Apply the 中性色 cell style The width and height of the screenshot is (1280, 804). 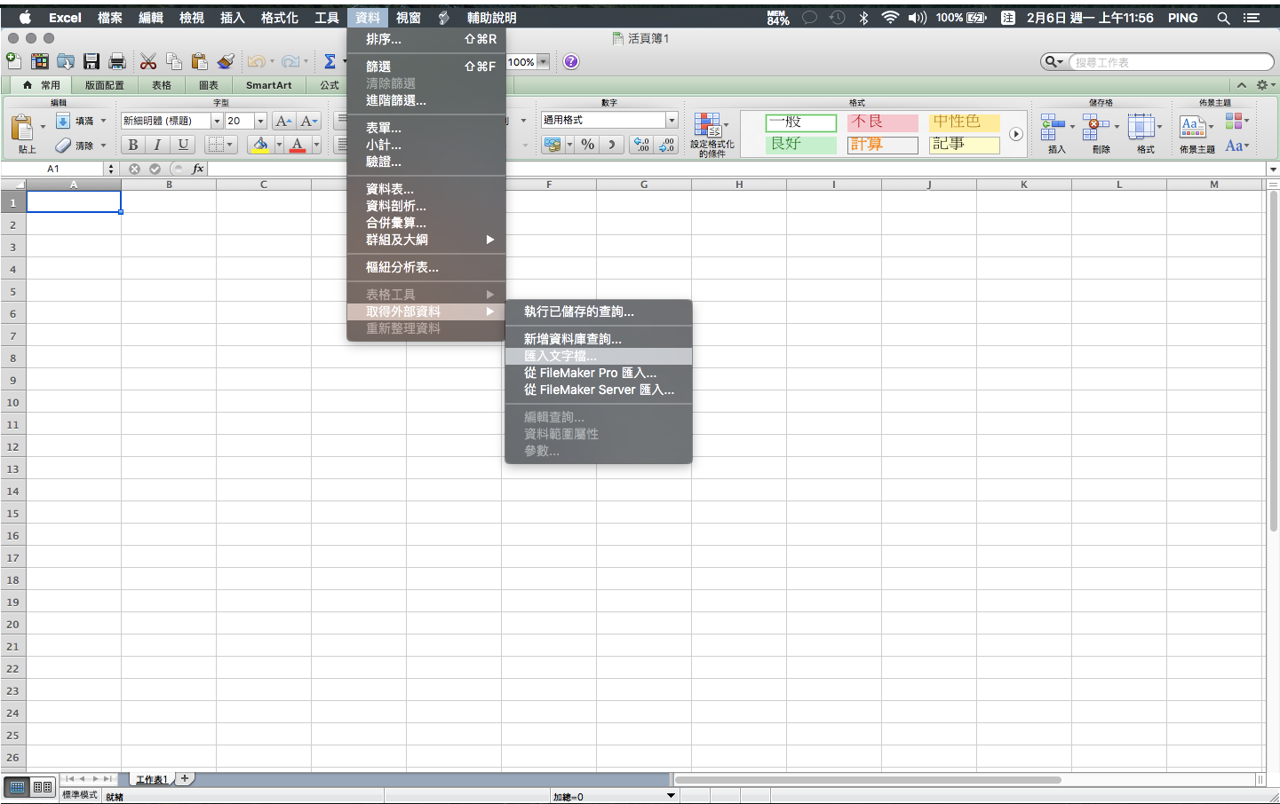[964, 122]
